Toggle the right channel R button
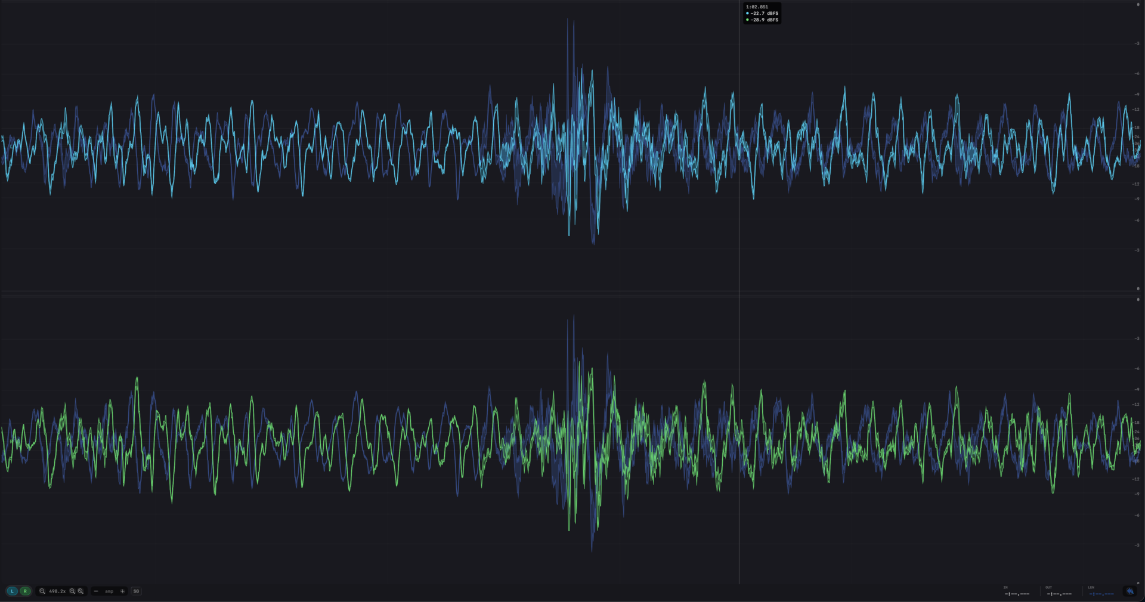1145x602 pixels. coord(25,591)
